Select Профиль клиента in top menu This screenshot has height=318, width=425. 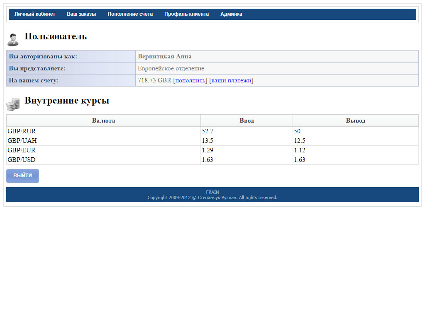[186, 14]
